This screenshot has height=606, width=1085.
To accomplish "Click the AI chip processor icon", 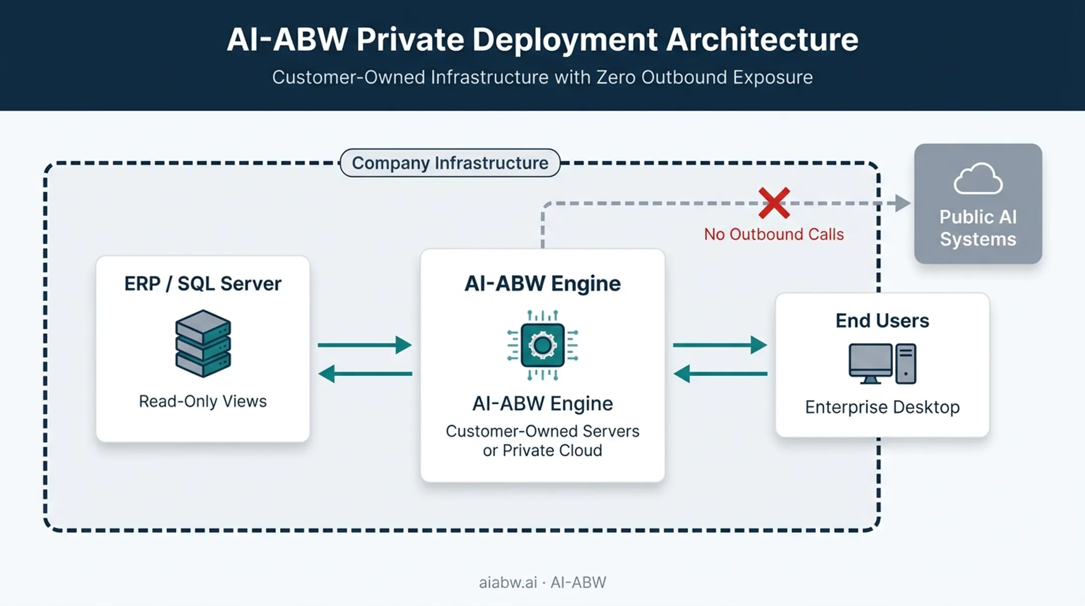I will pyautogui.click(x=542, y=345).
